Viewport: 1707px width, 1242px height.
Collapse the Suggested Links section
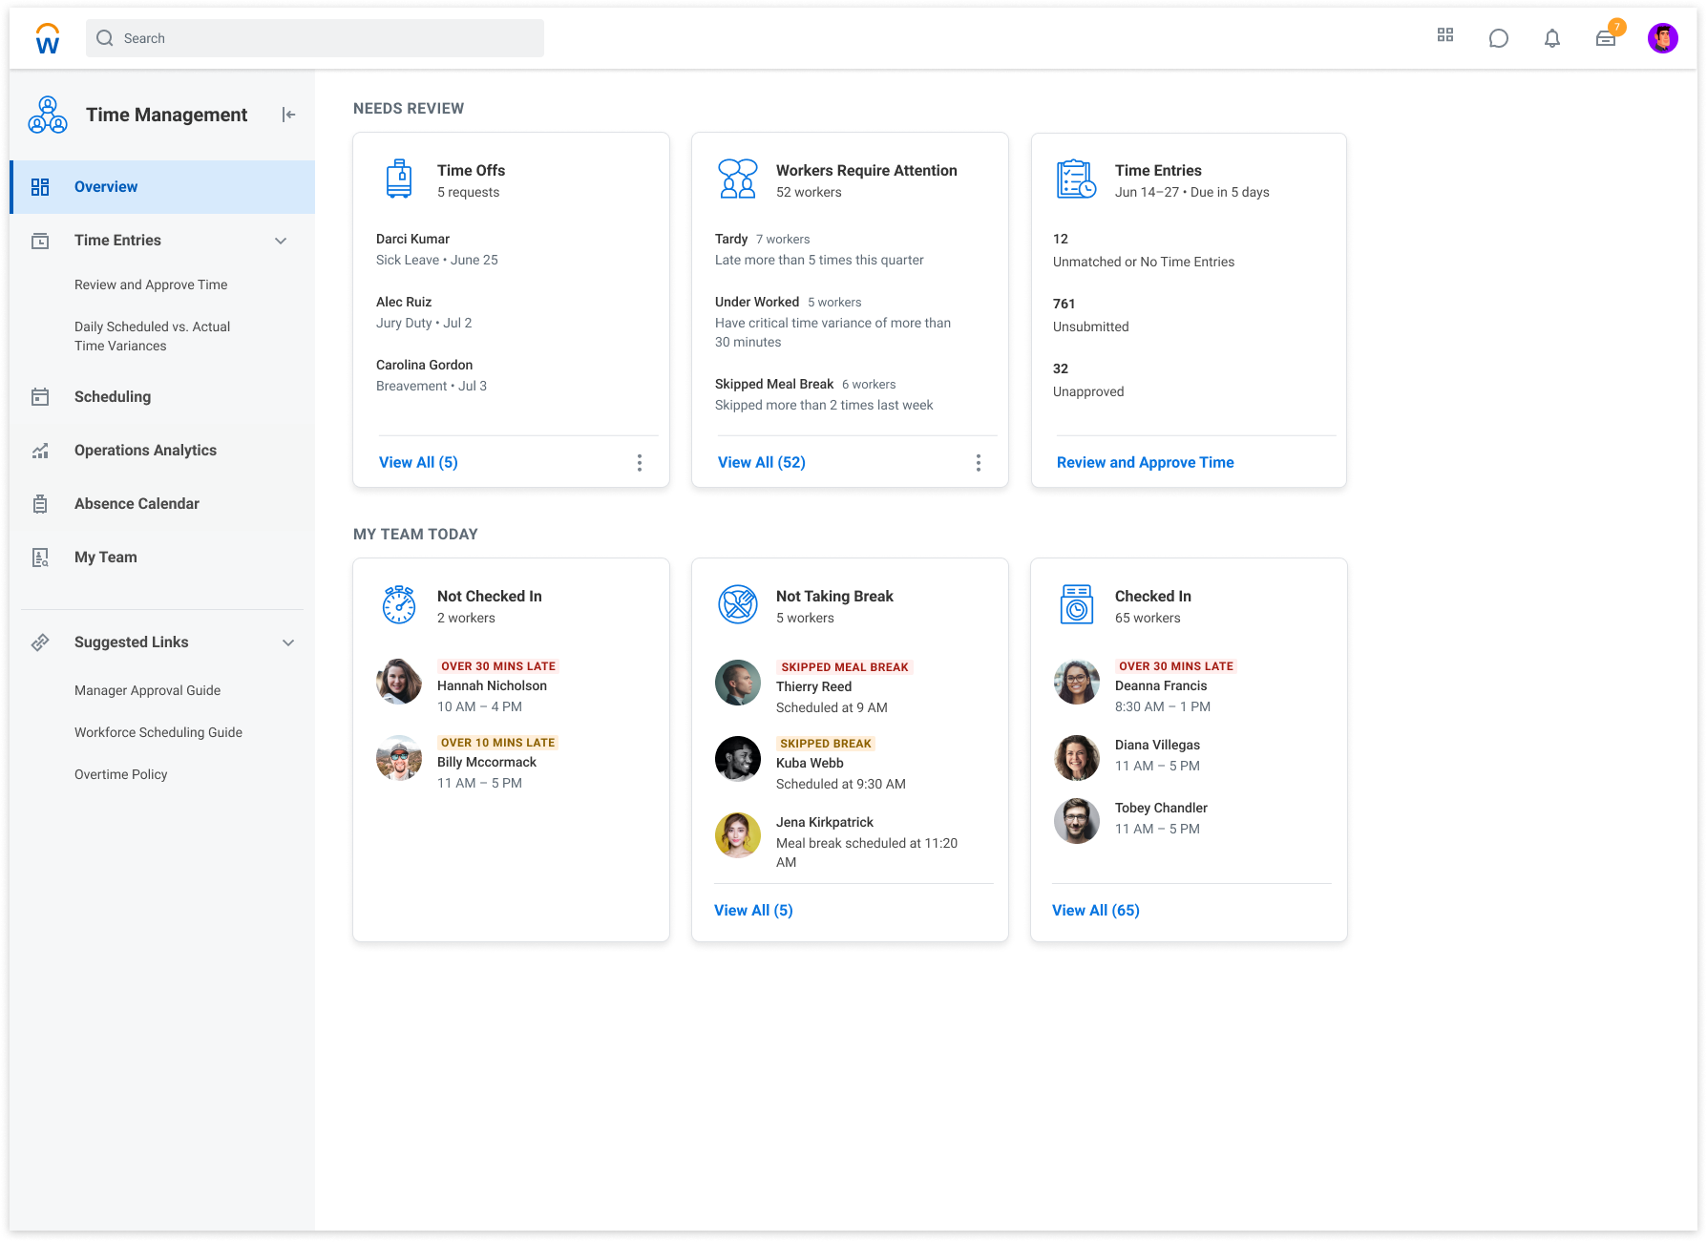(288, 642)
